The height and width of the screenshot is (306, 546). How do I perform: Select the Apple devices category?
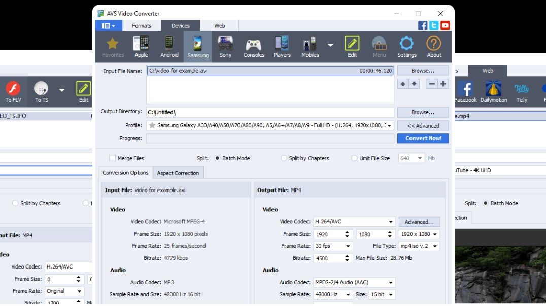141,47
